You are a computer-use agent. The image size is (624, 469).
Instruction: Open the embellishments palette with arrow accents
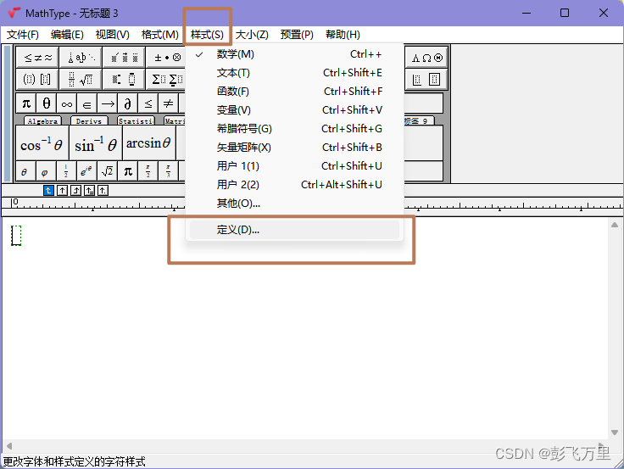coord(124,58)
